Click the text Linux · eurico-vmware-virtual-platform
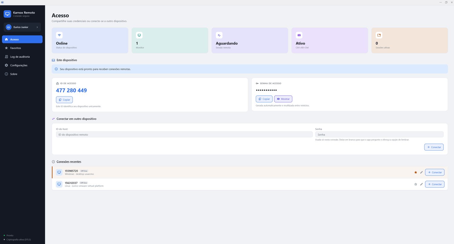 84,186
